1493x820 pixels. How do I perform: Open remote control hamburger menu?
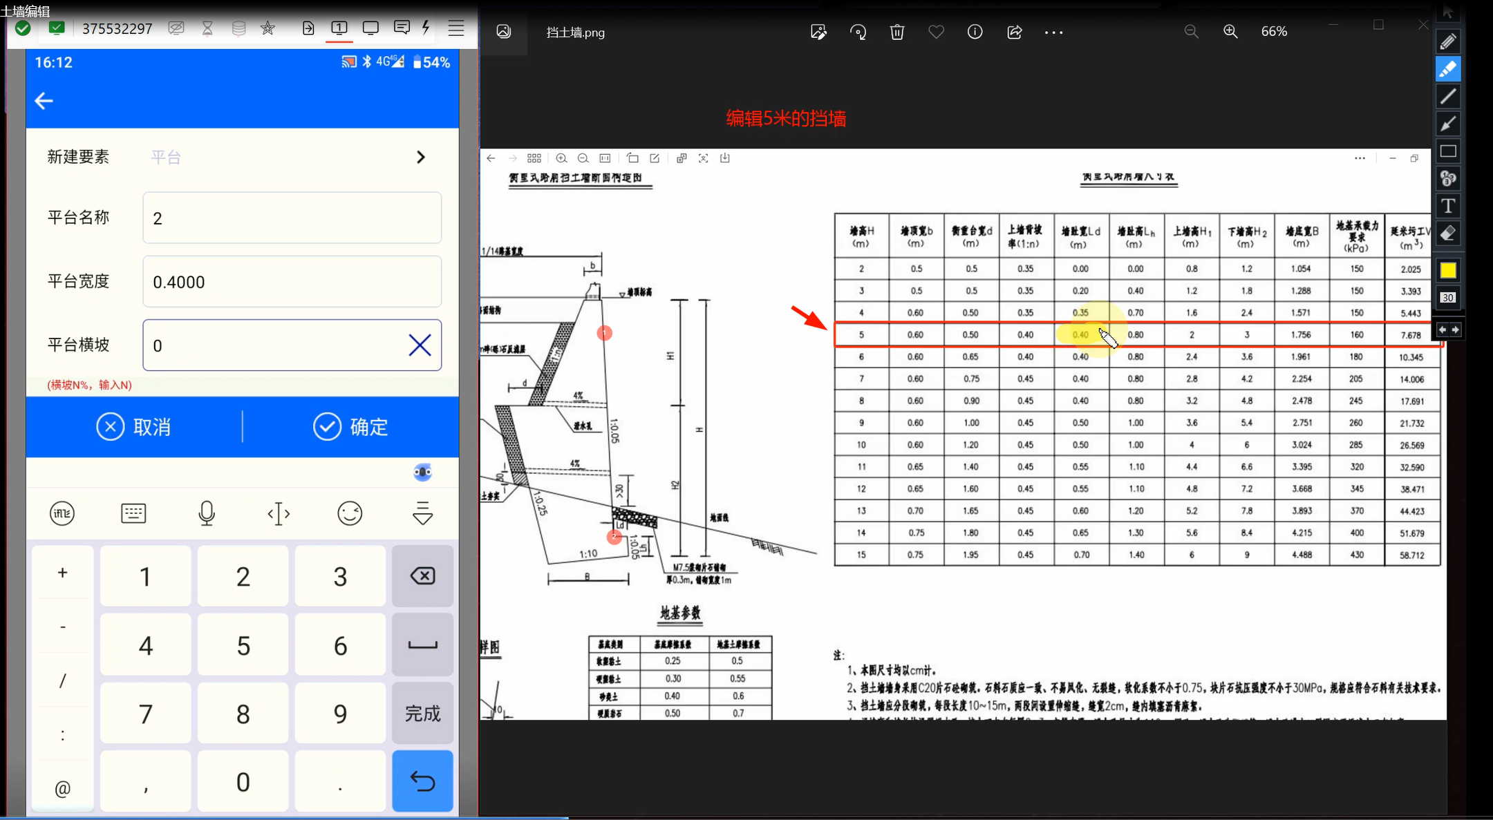point(456,28)
